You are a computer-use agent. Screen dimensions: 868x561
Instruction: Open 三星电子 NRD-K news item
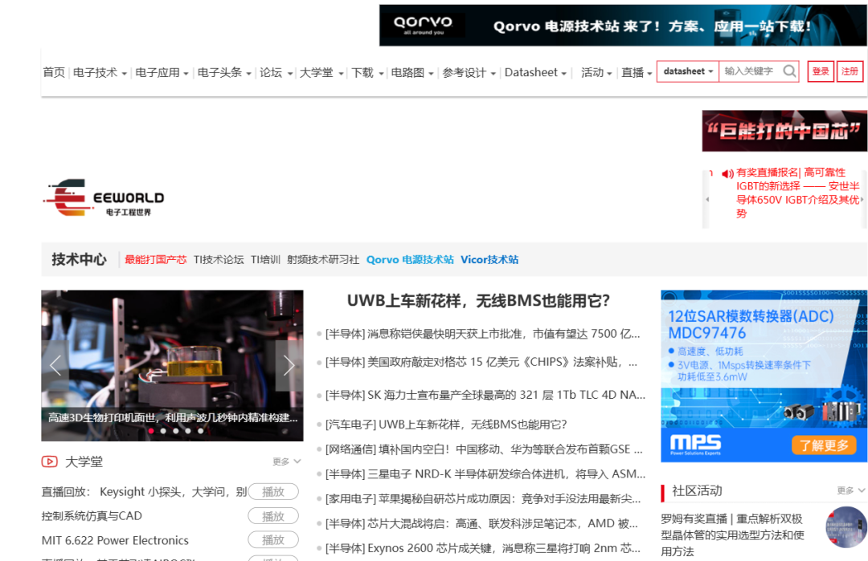[x=485, y=474]
